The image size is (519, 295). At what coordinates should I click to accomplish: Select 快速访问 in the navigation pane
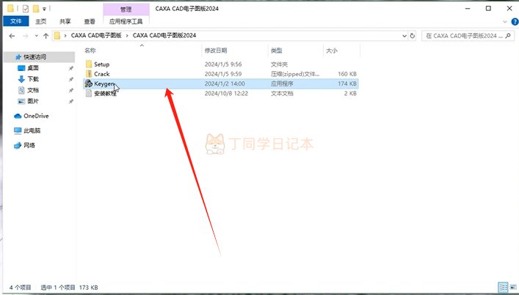pyautogui.click(x=35, y=57)
